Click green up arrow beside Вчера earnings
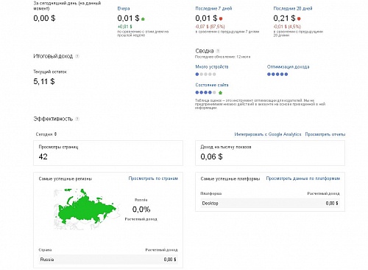The width and height of the screenshot is (368, 270). click(x=143, y=19)
